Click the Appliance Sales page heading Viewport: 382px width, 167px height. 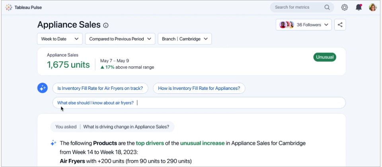69,25
